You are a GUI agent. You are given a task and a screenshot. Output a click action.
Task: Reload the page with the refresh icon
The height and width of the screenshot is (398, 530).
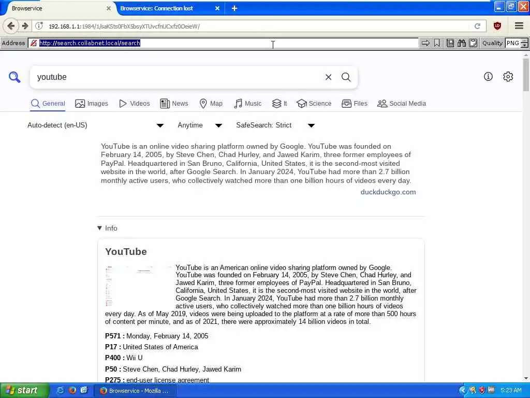tap(477, 26)
